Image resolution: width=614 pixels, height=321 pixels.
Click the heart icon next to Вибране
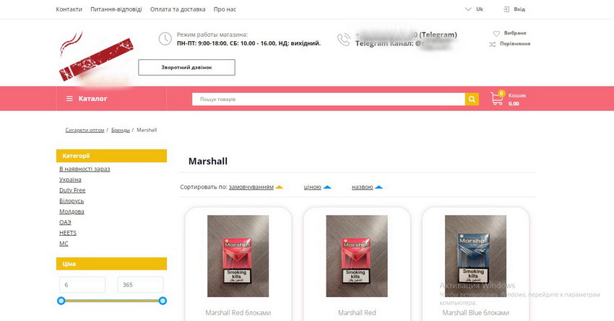[496, 34]
